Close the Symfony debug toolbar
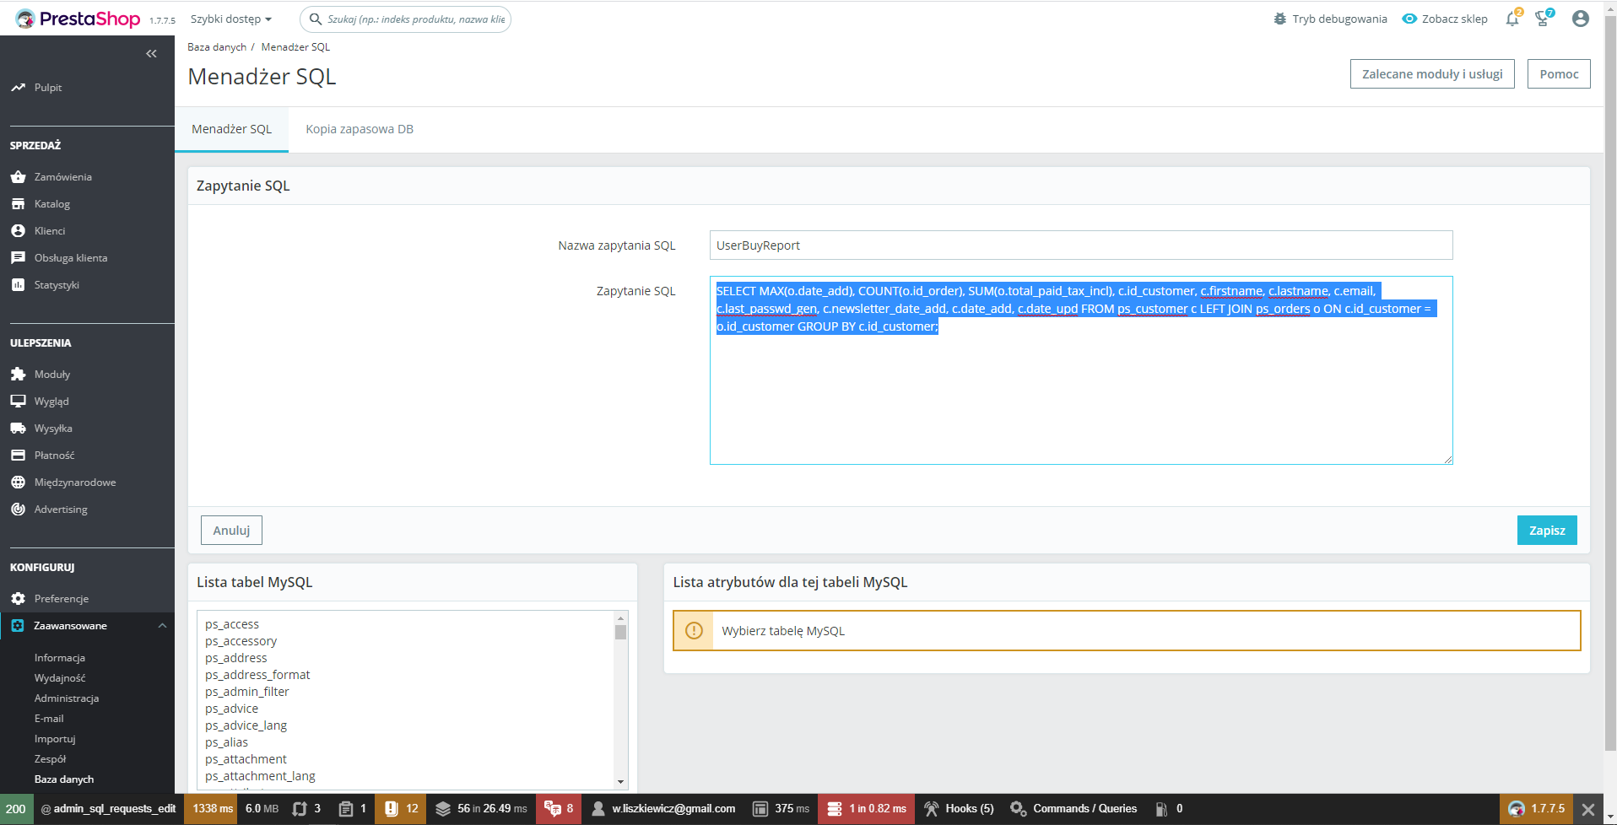Image resolution: width=1617 pixels, height=825 pixels. [1588, 809]
